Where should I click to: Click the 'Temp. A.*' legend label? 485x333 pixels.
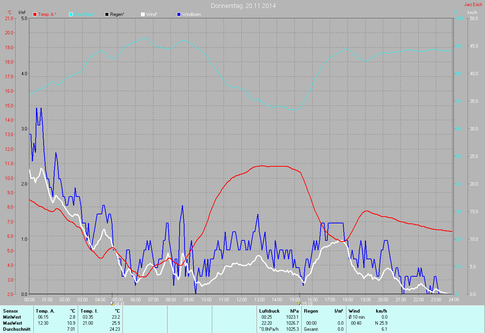(47, 14)
